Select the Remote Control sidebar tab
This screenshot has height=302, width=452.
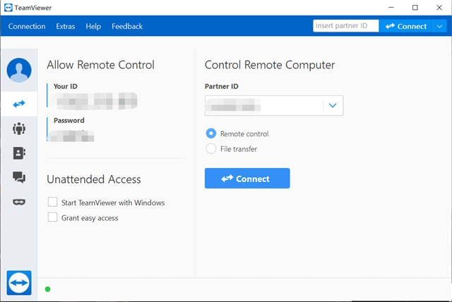(19, 104)
